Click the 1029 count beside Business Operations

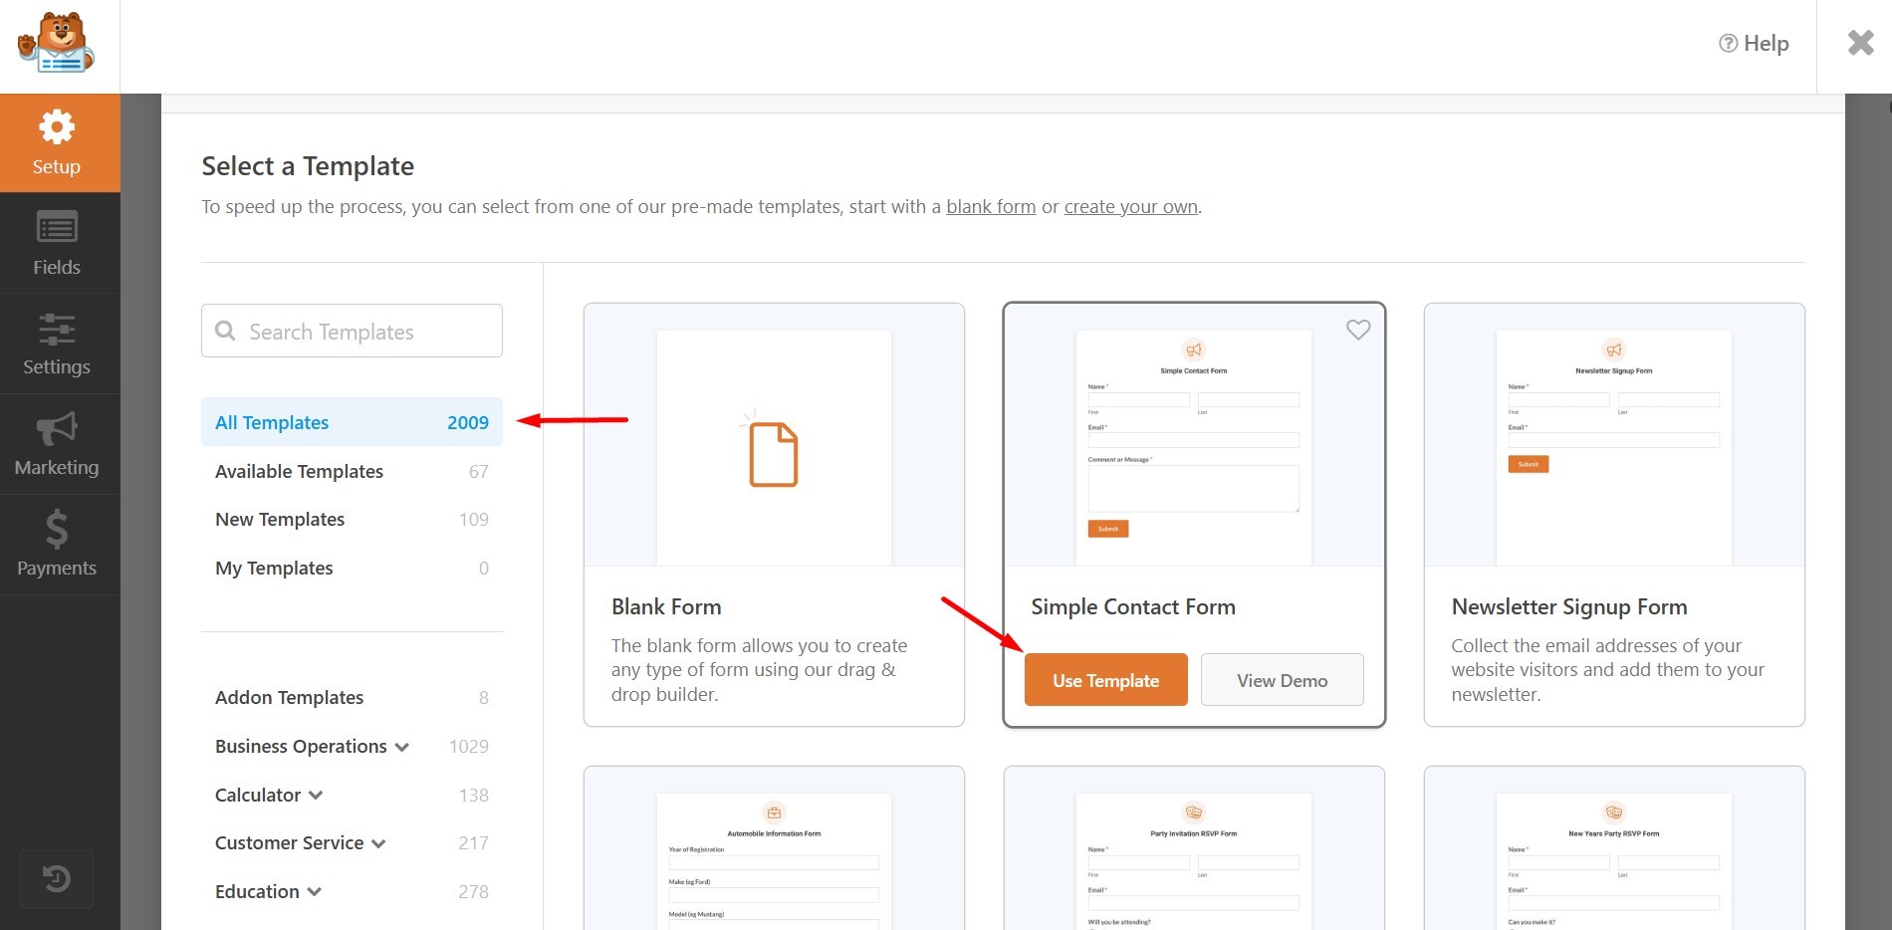[x=469, y=746]
